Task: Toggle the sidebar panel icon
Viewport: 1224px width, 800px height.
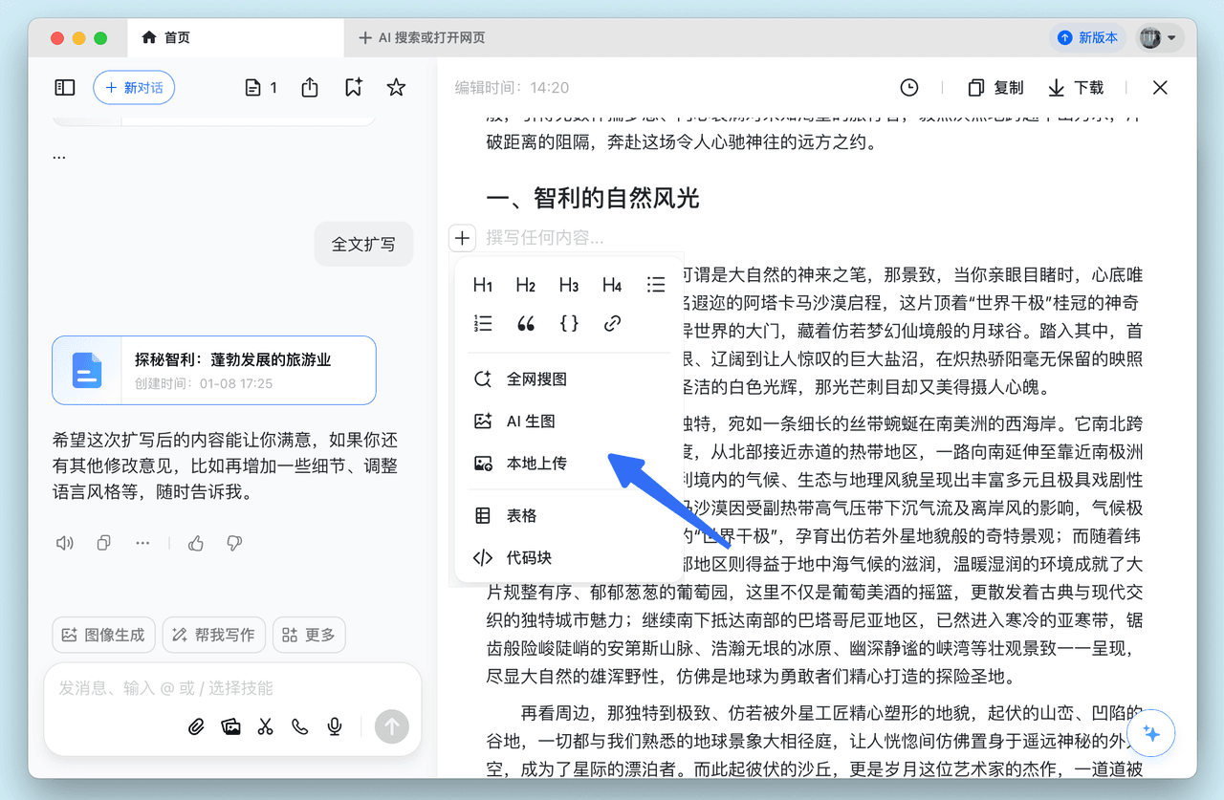Action: (65, 88)
